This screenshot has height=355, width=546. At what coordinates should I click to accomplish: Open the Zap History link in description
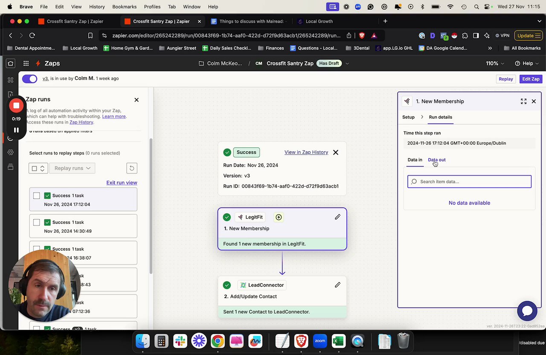[x=81, y=122]
